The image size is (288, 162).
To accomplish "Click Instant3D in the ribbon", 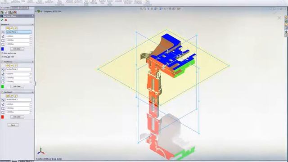I will (x=118, y=1).
